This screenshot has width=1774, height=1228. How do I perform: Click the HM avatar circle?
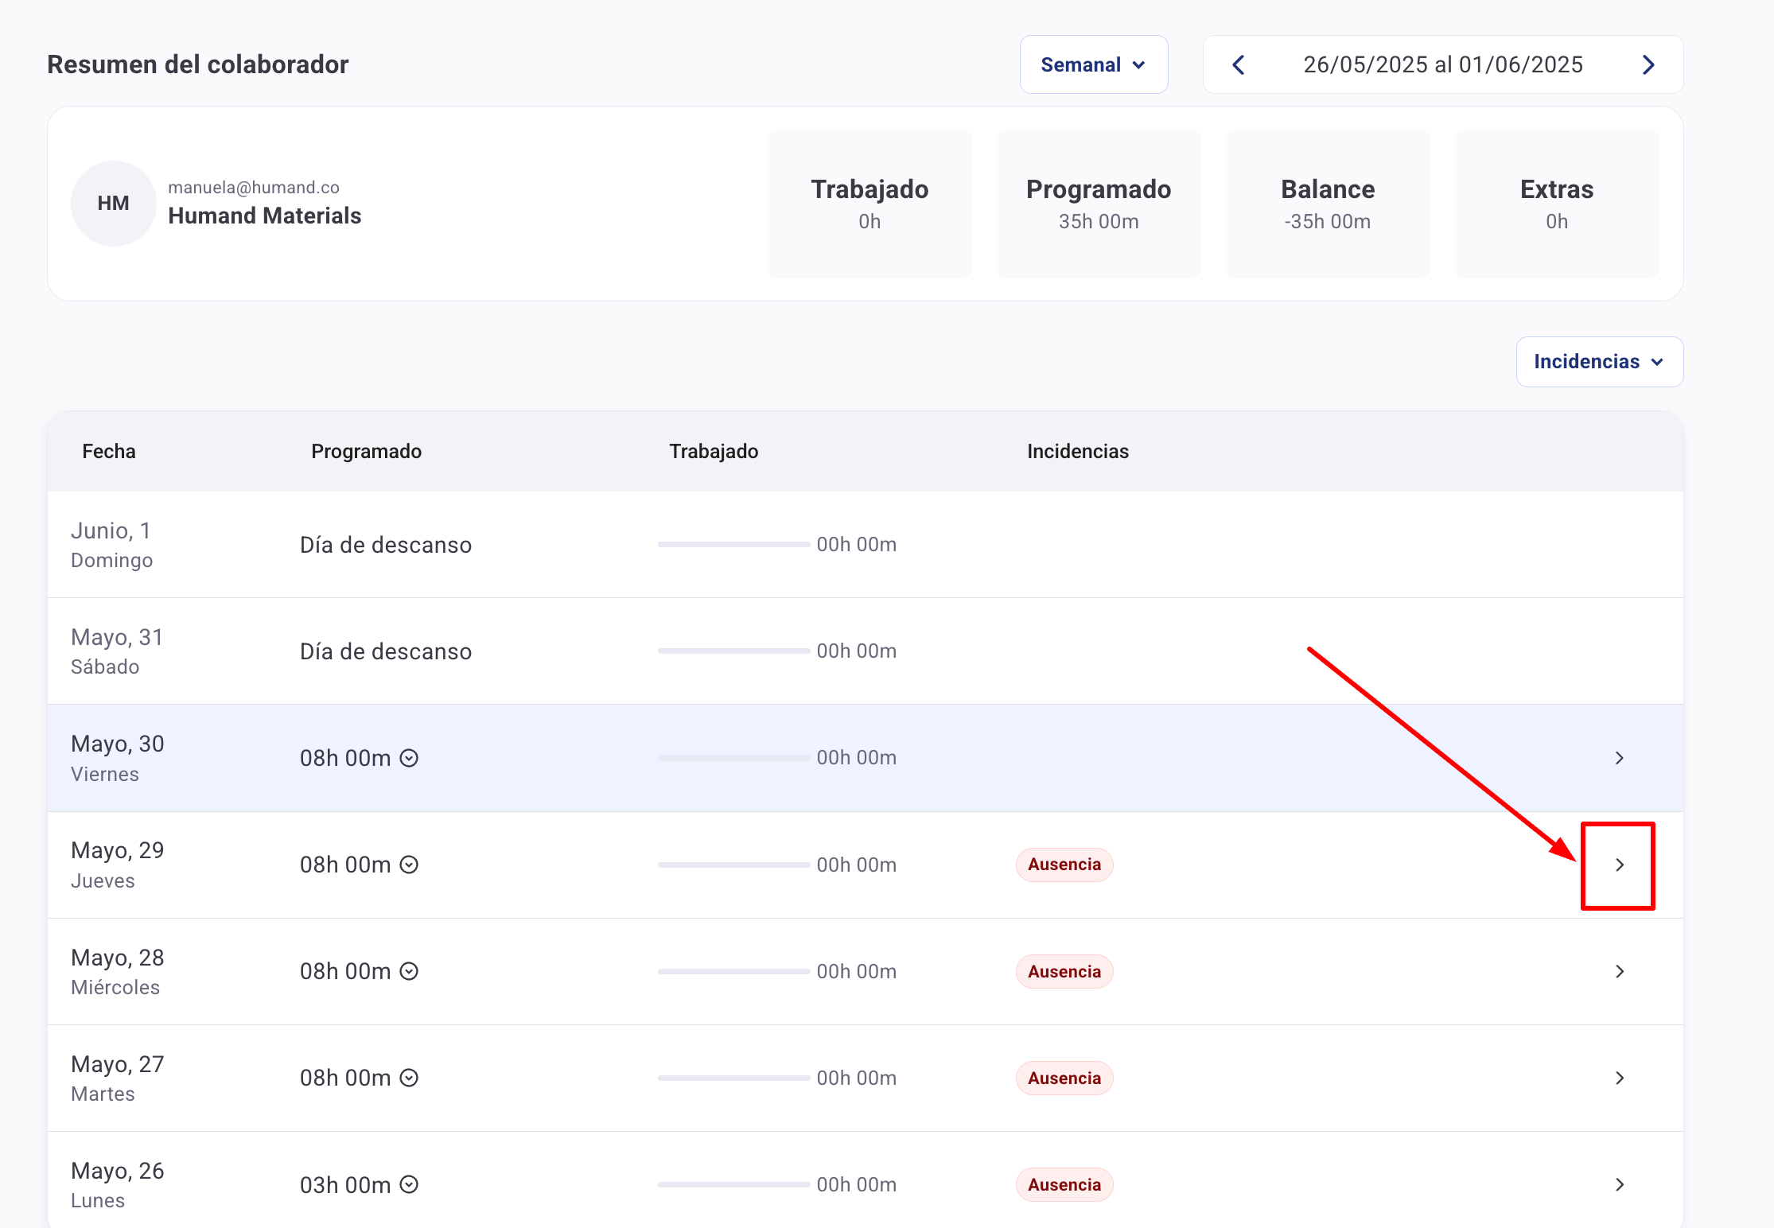[113, 204]
